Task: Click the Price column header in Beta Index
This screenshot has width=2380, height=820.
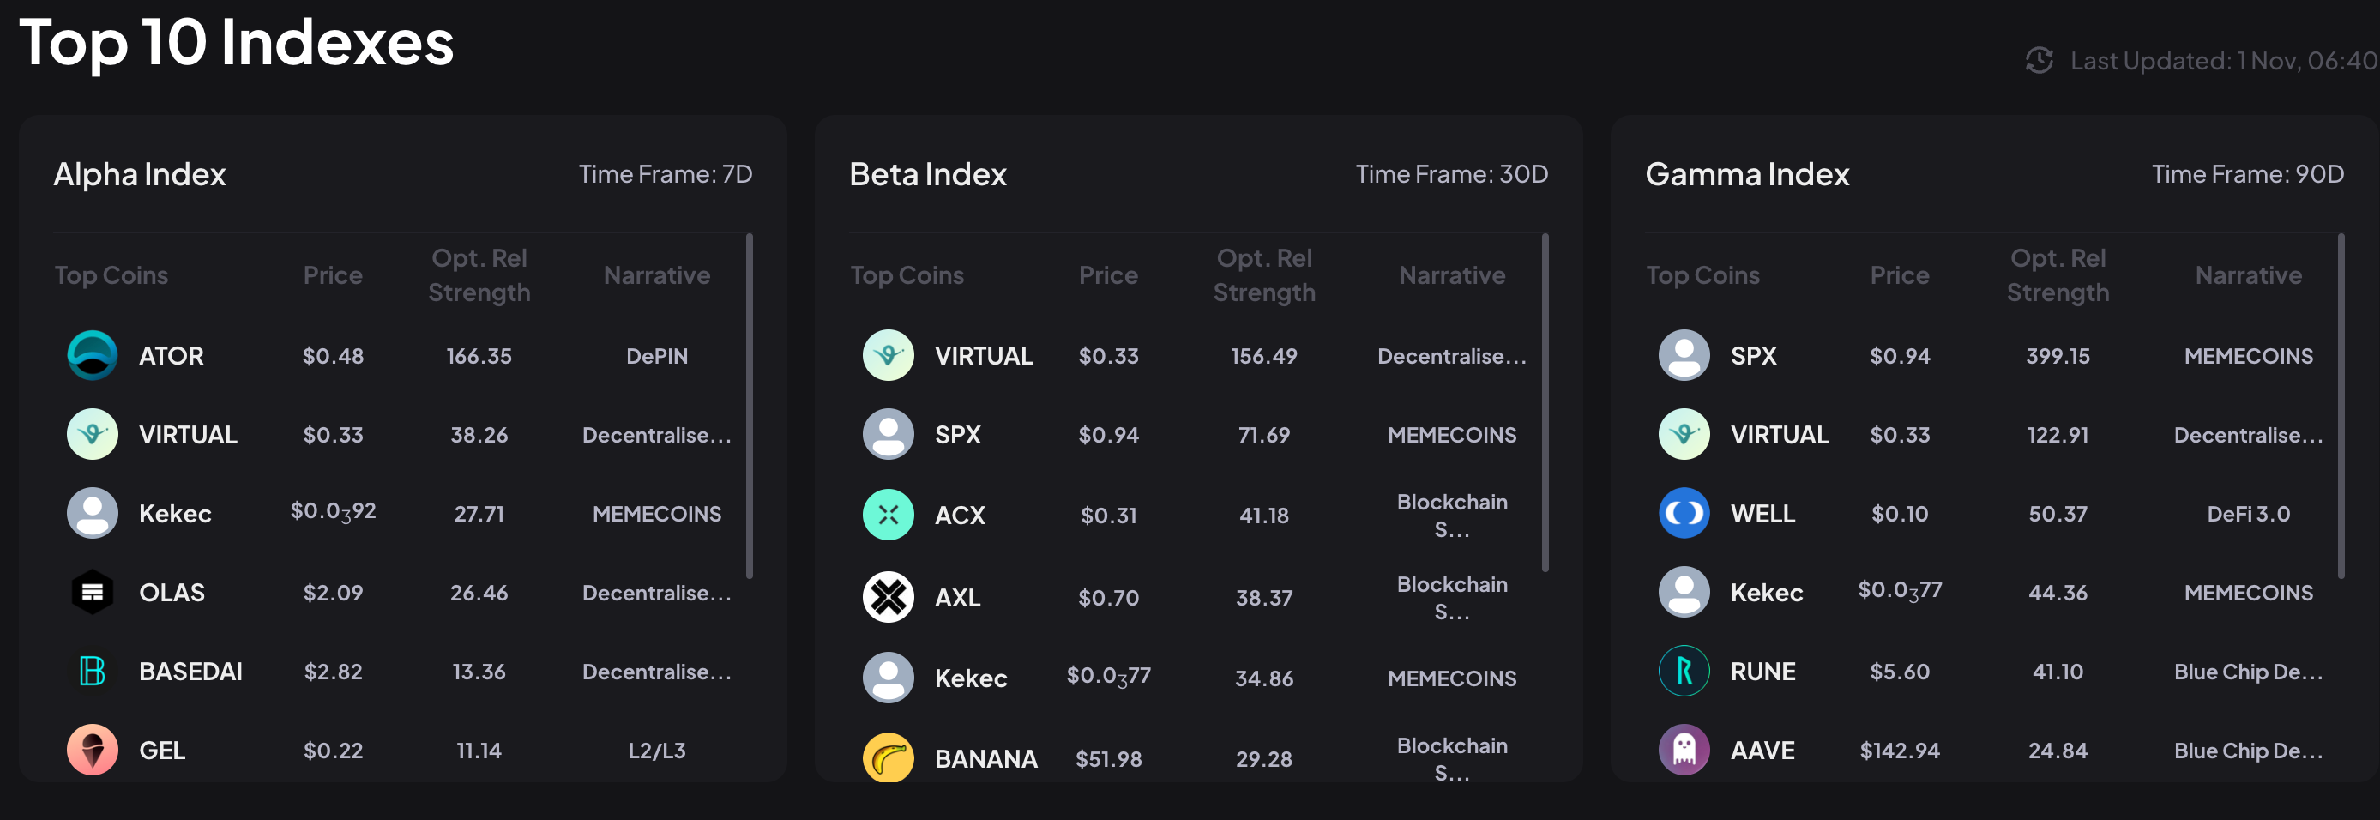Action: point(1108,274)
